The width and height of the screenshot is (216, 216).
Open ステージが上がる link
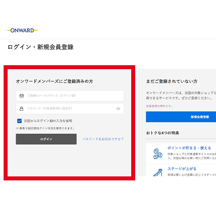click(182, 169)
